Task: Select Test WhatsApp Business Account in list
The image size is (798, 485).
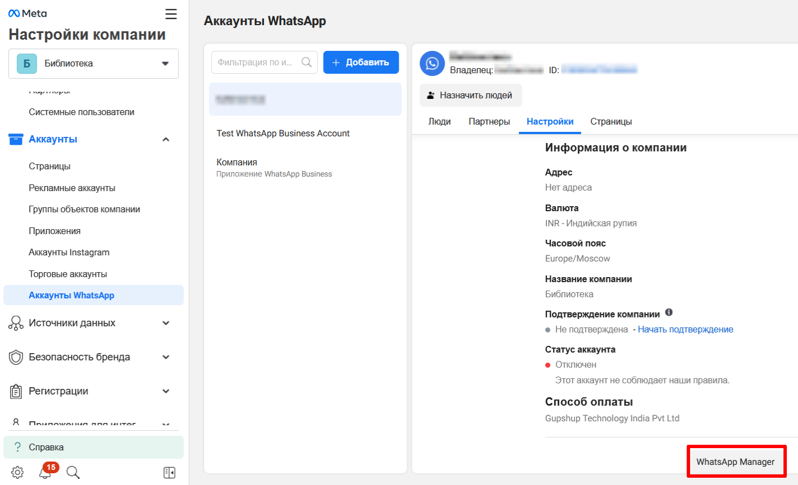Action: tap(283, 134)
